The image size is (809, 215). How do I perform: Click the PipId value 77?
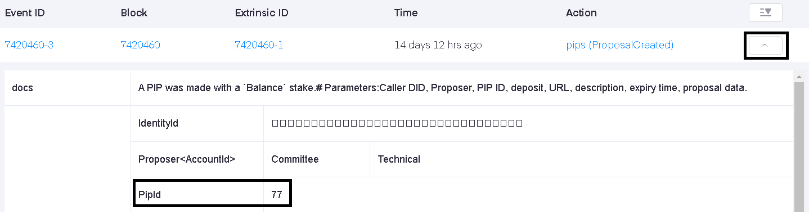coord(276,195)
